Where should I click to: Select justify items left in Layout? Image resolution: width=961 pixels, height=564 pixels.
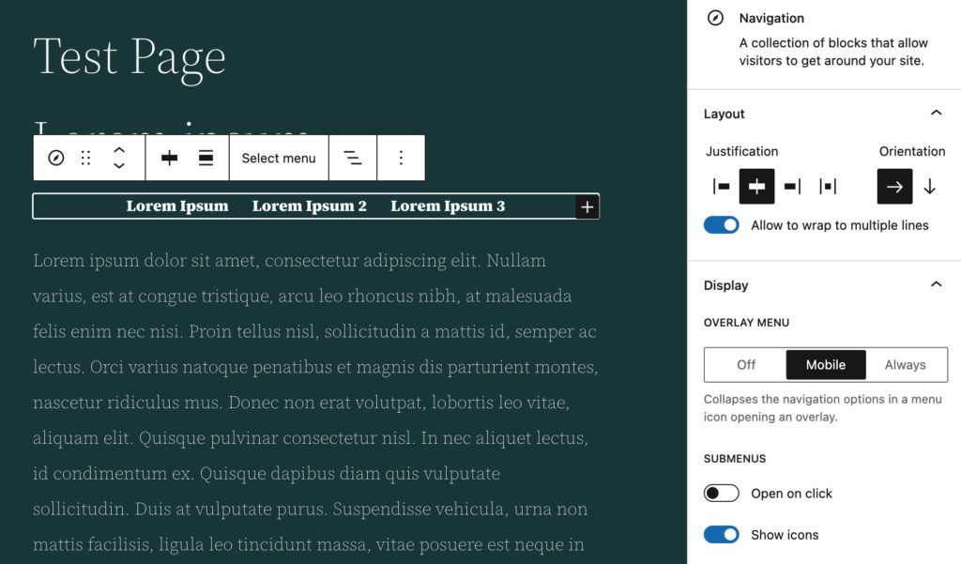coord(721,186)
